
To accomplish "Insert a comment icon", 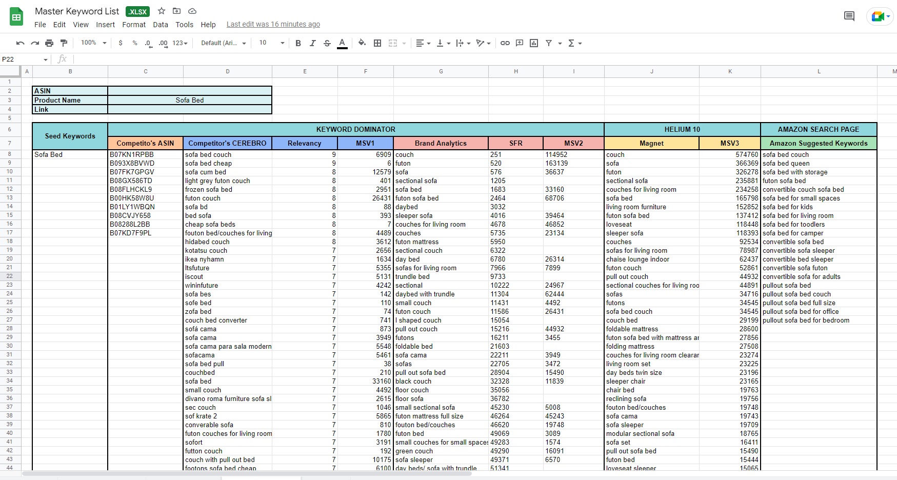I will coord(520,43).
